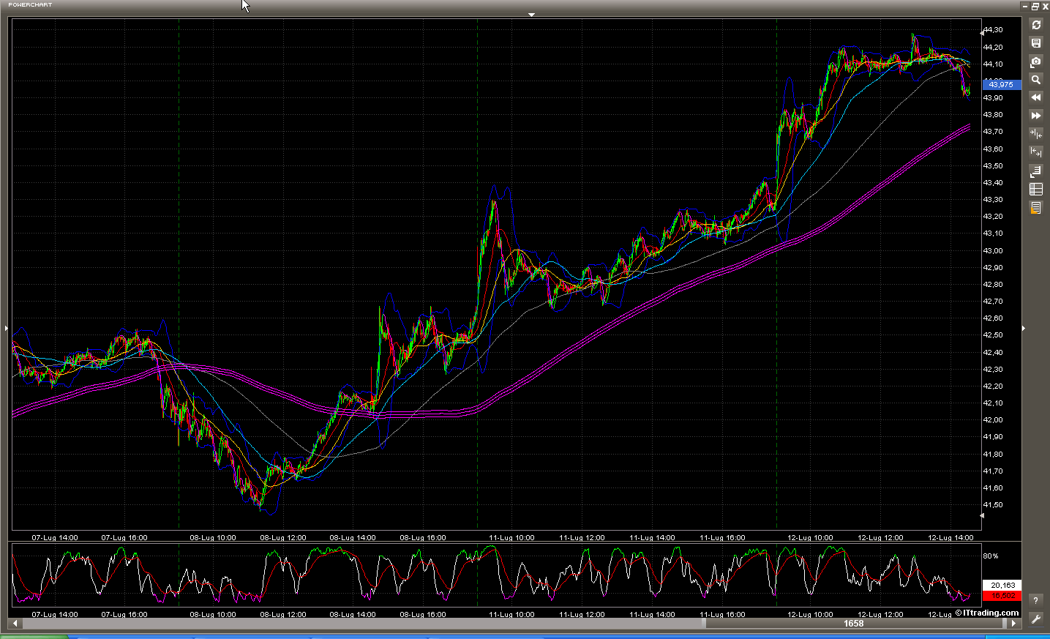Click 08-Lug 10:00 on main chart time axis
Viewport: 1050px width, 639px height.
click(x=213, y=537)
